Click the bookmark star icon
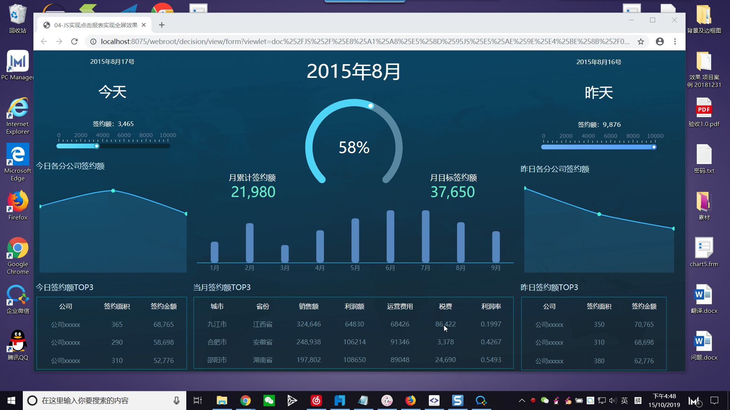 641,41
